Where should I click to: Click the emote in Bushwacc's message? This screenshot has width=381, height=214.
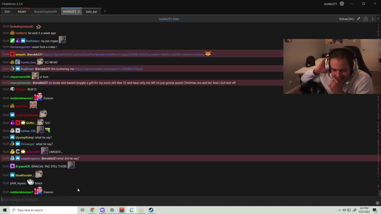pos(62,40)
